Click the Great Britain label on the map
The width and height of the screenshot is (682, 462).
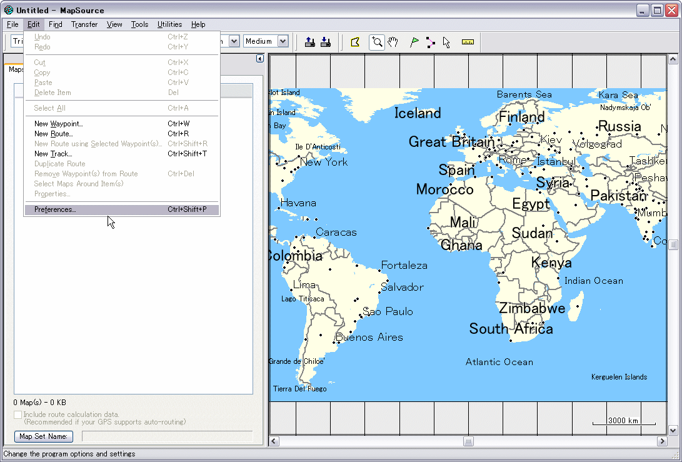point(451,142)
